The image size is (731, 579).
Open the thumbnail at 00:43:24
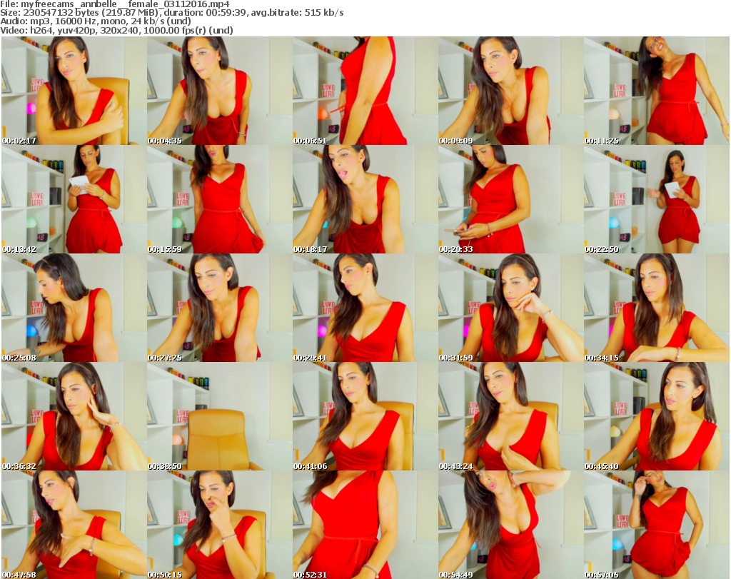(510, 416)
